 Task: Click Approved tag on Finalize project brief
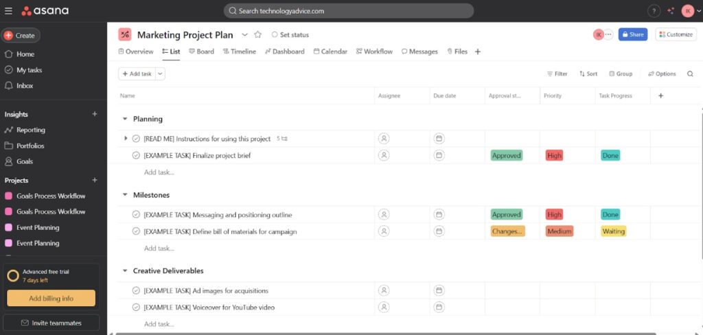pos(506,156)
